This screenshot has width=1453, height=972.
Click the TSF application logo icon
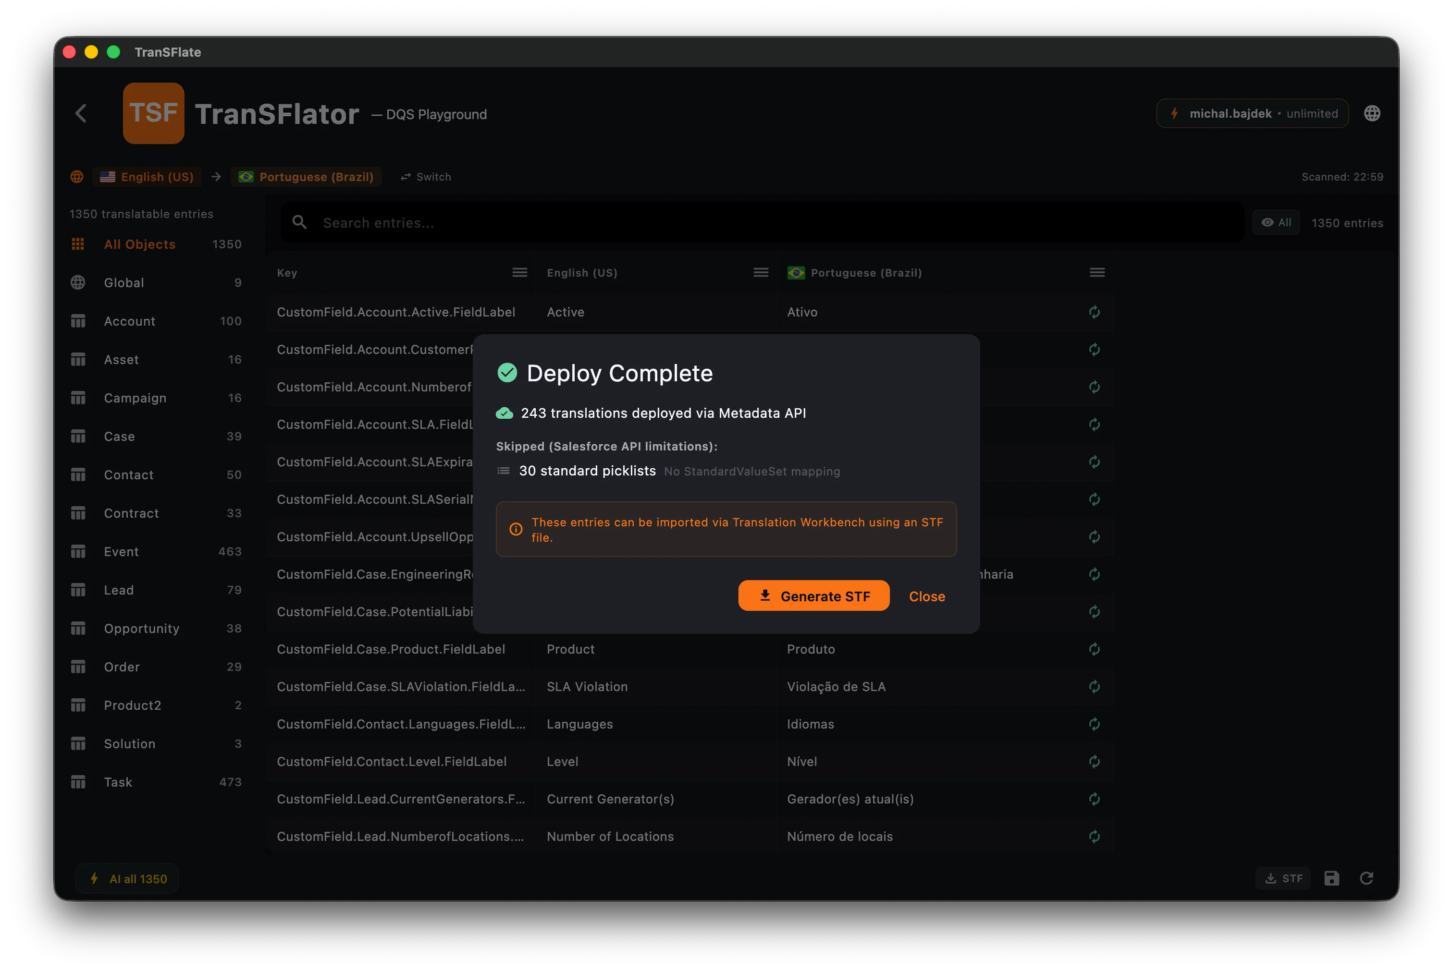(x=153, y=113)
